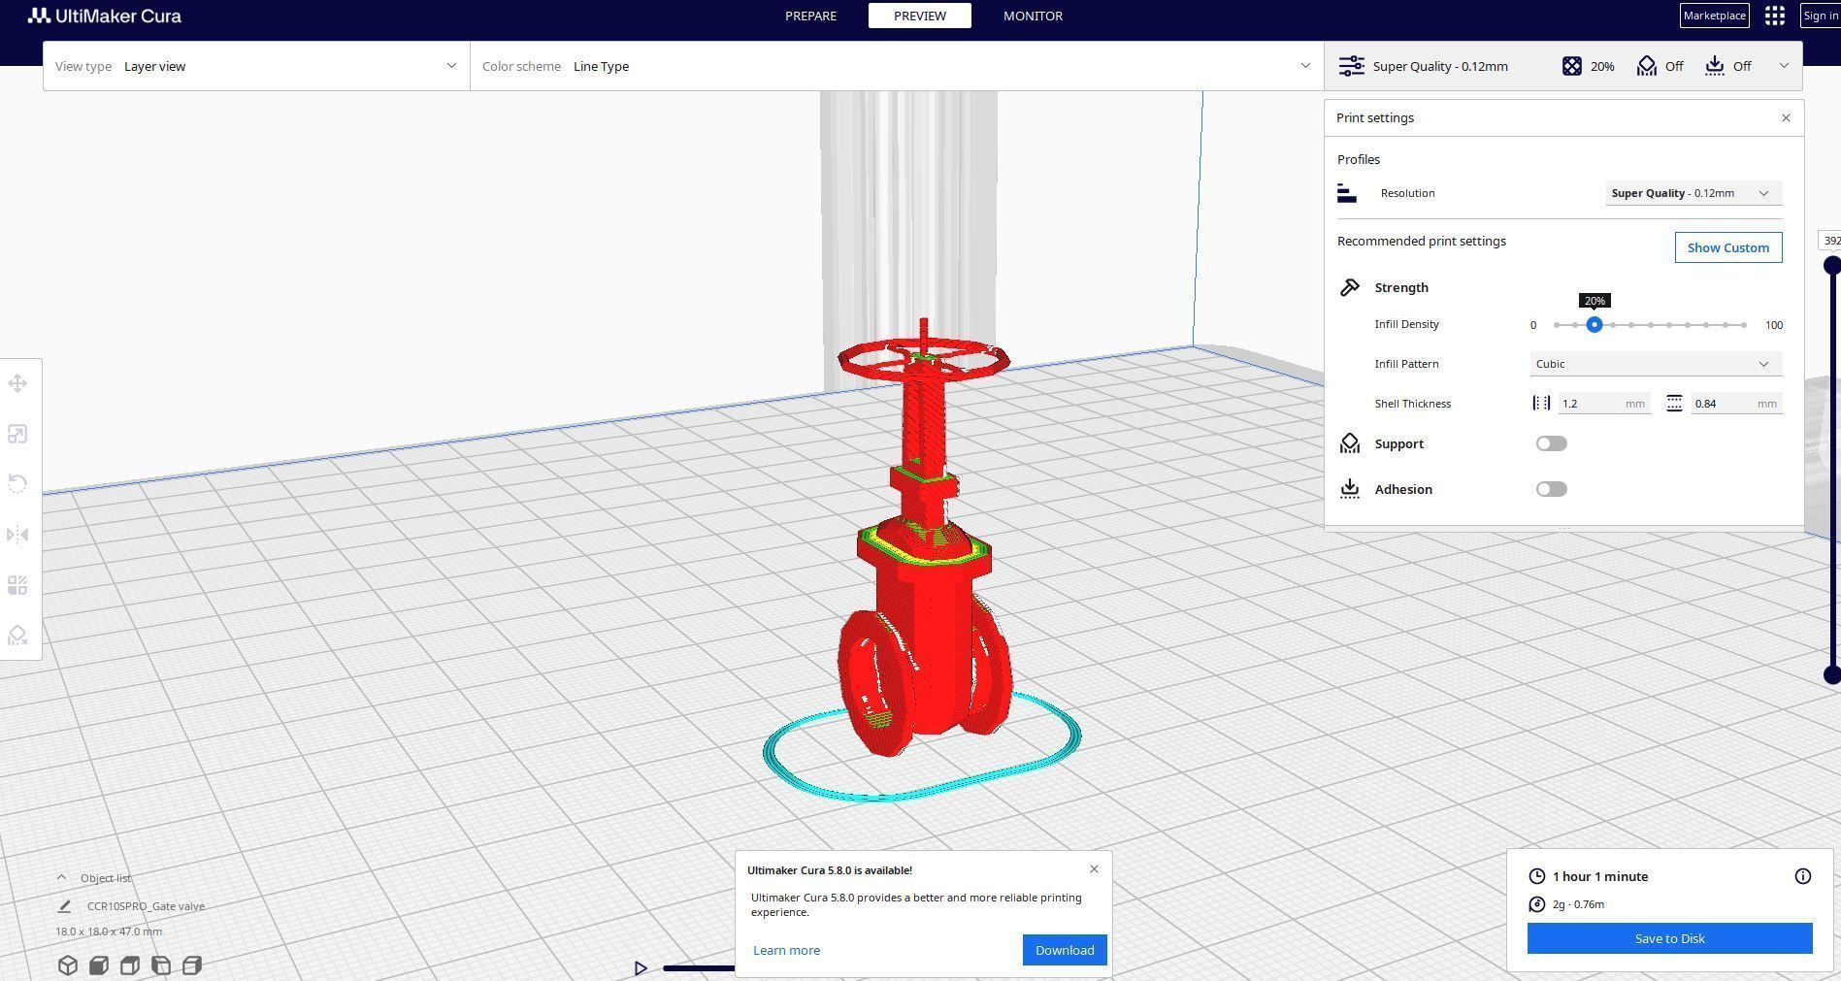Image resolution: width=1841 pixels, height=981 pixels.
Task: Click Save to Disk
Action: (x=1669, y=938)
